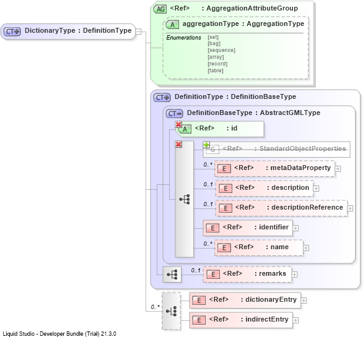Click the red X on the id attribute
Image resolution: width=363 pixels, height=337 pixels.
tap(178, 124)
